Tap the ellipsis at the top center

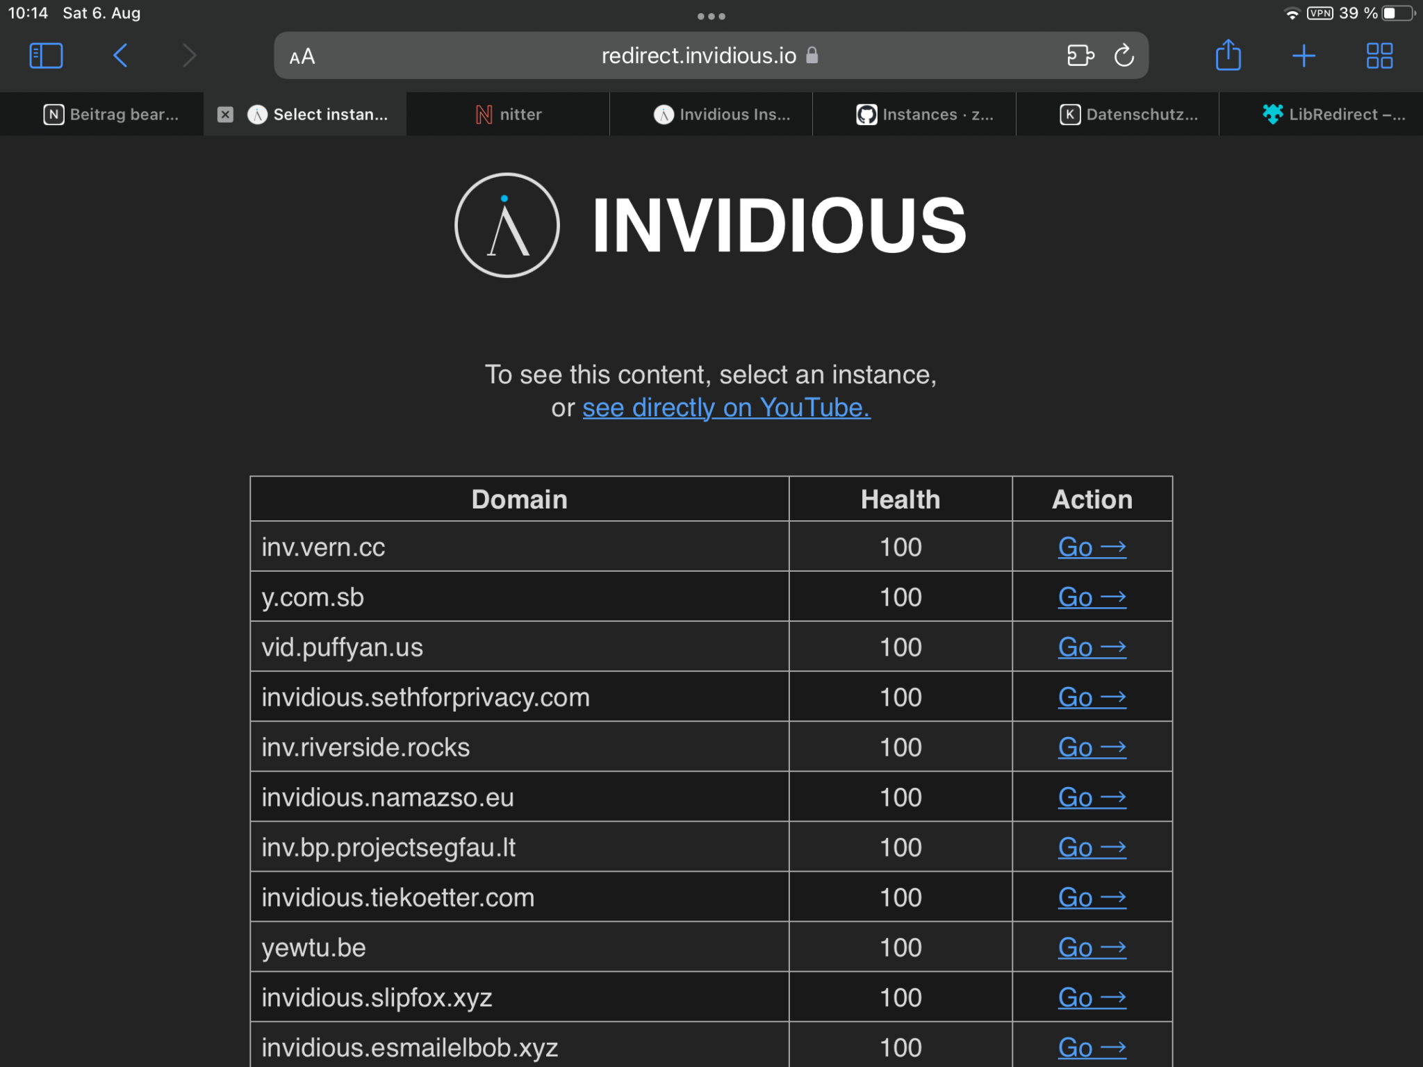(x=711, y=15)
